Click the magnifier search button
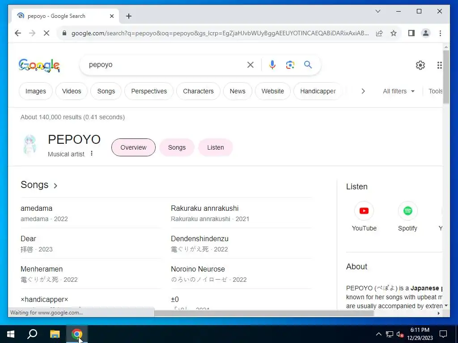458x343 pixels. tap(308, 64)
